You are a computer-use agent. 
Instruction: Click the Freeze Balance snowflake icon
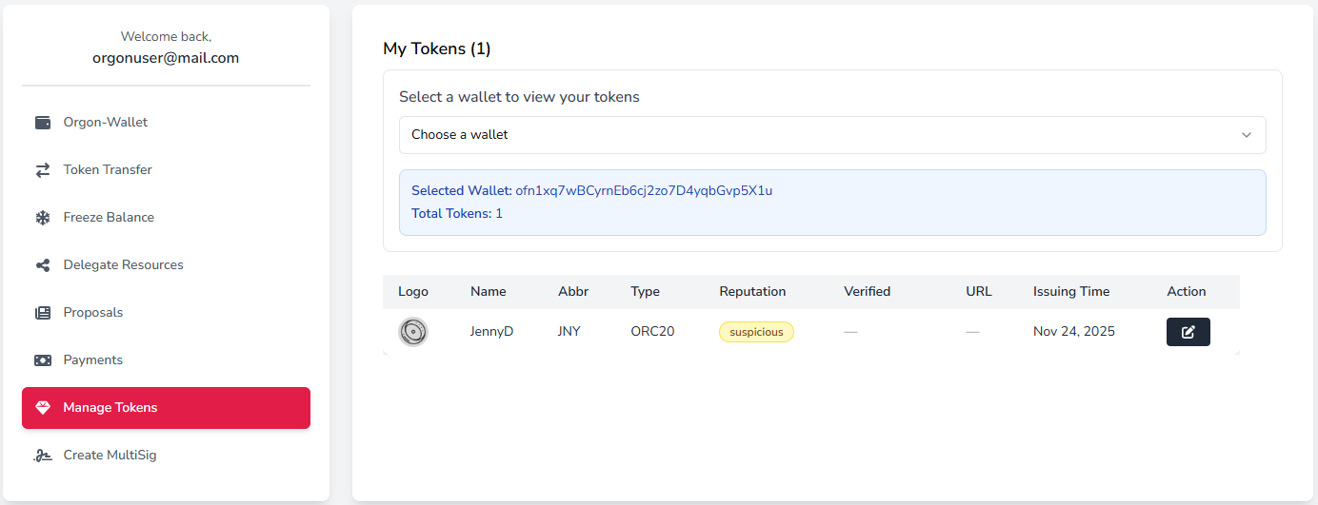[x=43, y=218]
